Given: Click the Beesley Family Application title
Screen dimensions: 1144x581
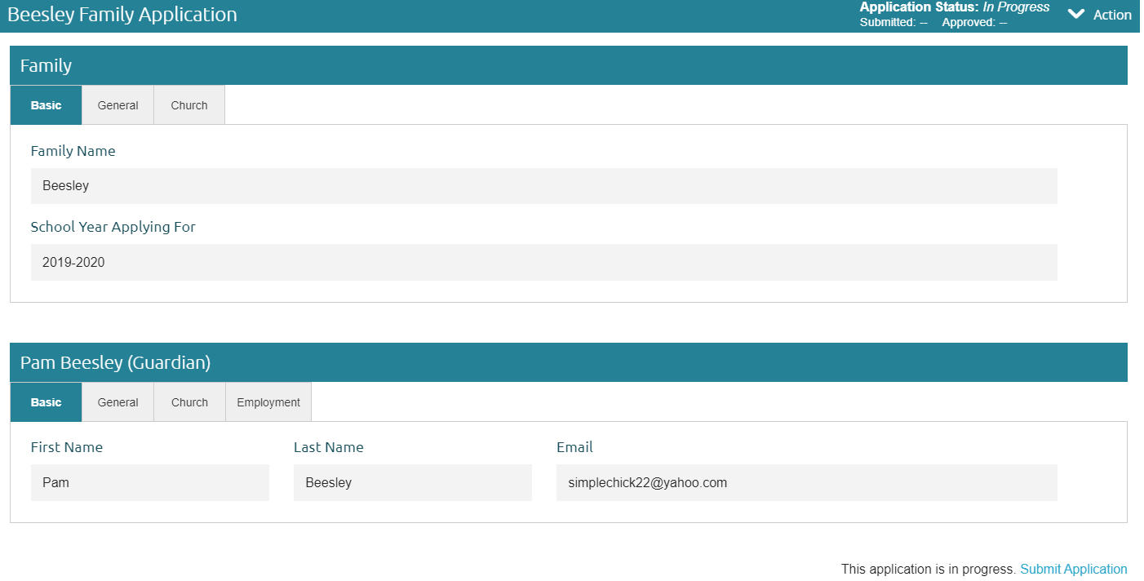Looking at the screenshot, I should (122, 15).
